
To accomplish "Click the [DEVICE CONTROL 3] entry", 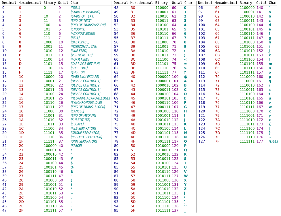I will (86, 89).
